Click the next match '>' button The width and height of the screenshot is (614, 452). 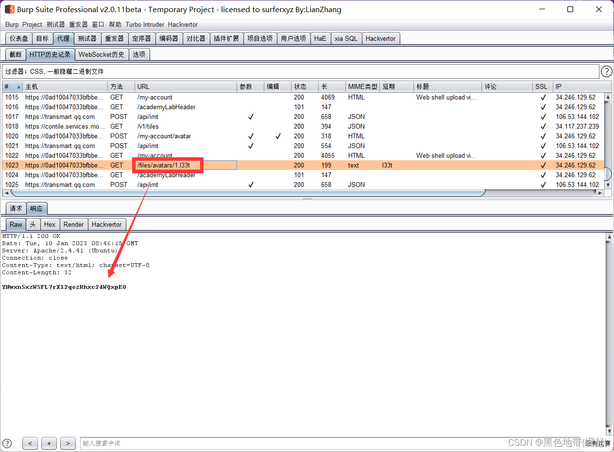[68, 443]
